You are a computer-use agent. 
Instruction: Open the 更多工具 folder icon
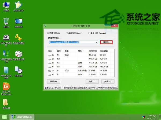(6, 104)
